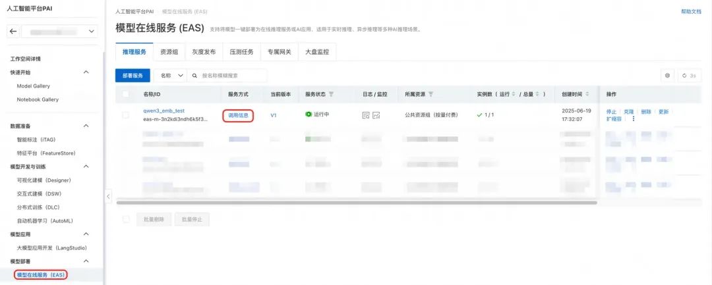The height and width of the screenshot is (285, 712).
Task: Open monitoring chart icon for qwen3_emb_test
Action: pos(376,115)
